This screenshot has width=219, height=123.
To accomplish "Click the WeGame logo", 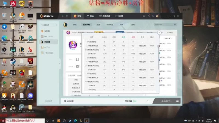I will (47, 16).
